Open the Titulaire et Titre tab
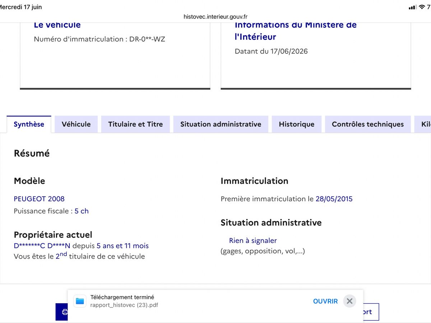The height and width of the screenshot is (323, 431). (135, 124)
